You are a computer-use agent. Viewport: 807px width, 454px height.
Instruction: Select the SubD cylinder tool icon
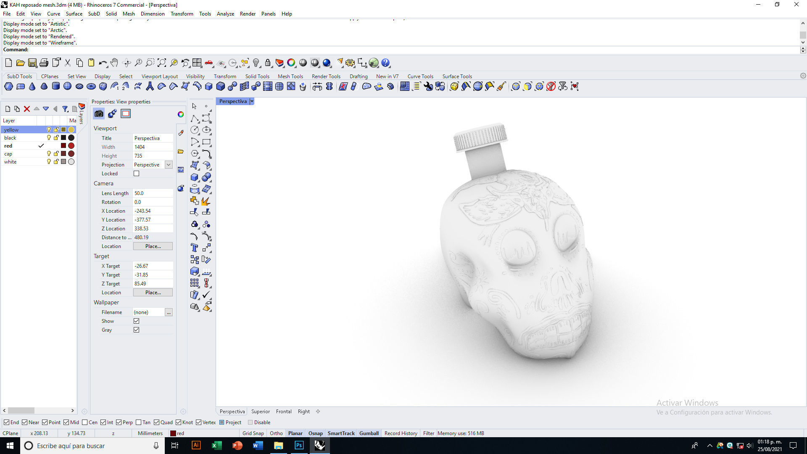pyautogui.click(x=55, y=87)
